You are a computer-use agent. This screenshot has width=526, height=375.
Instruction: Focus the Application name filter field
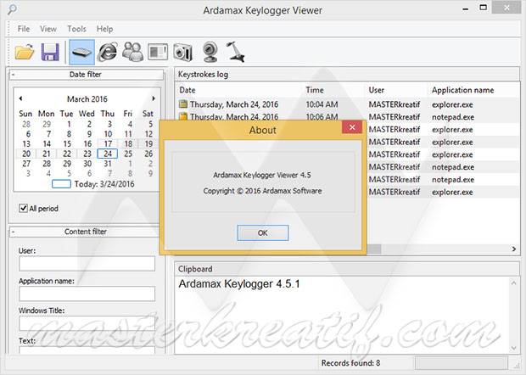click(x=87, y=294)
